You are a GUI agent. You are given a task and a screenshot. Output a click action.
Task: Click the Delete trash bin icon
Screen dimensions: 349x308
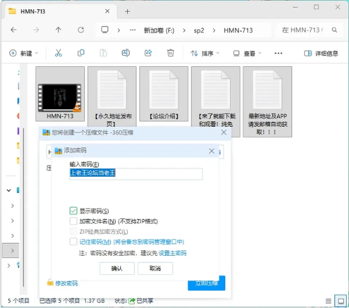pos(171,53)
